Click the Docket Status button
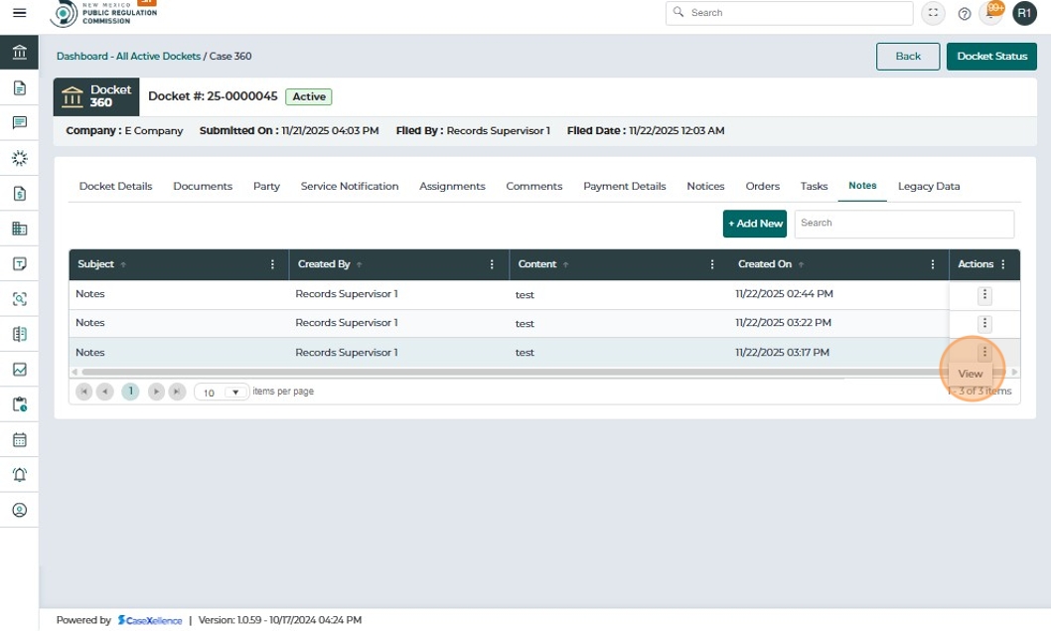Image resolution: width=1051 pixels, height=631 pixels. (x=991, y=57)
